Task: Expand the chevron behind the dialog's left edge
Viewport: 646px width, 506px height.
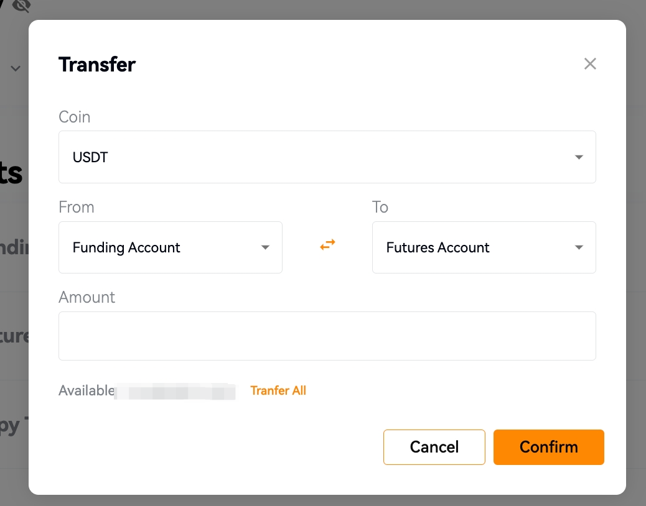Action: 16,68
